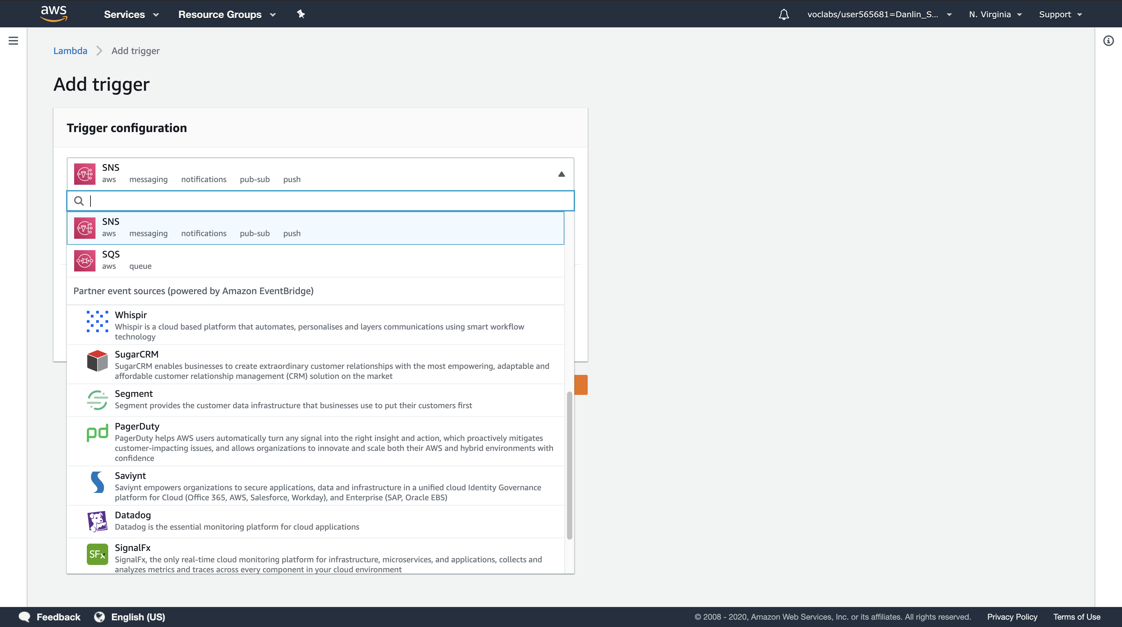Choose the Datadog partner event source
Viewport: 1122px width, 627px height.
click(x=315, y=521)
